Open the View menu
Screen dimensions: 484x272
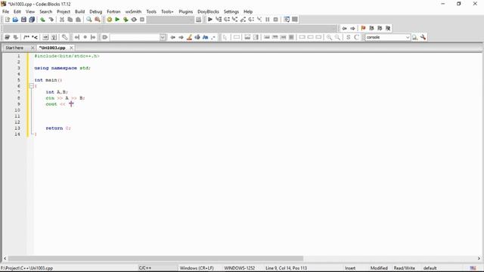(30, 11)
